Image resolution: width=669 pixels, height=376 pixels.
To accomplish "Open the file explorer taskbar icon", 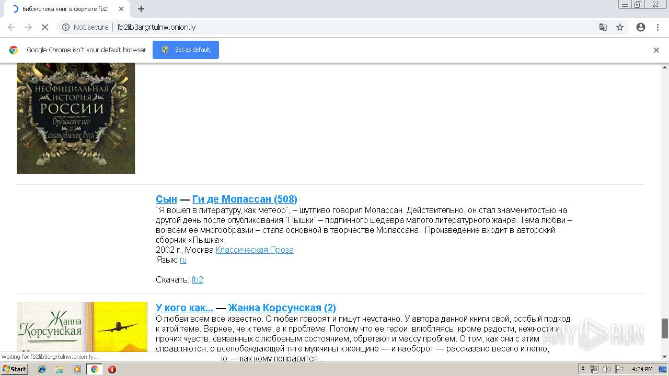I will [x=59, y=369].
